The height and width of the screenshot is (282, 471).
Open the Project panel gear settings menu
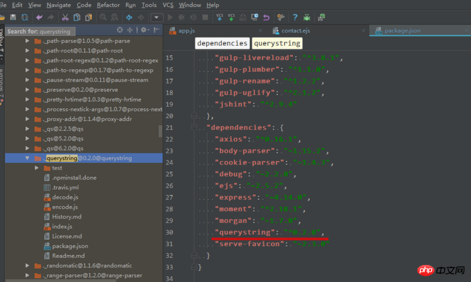click(x=145, y=29)
